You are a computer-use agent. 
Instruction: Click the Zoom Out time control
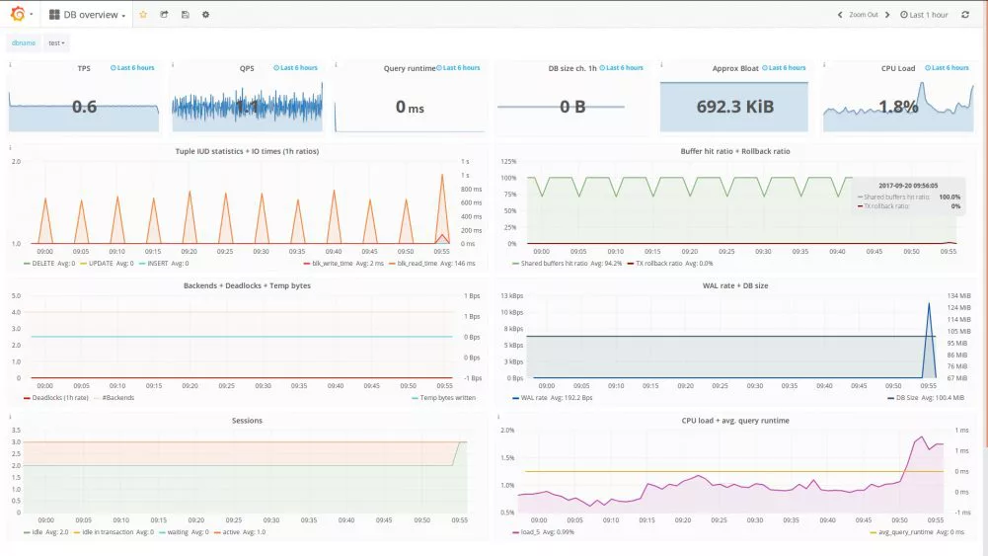pyautogui.click(x=864, y=15)
